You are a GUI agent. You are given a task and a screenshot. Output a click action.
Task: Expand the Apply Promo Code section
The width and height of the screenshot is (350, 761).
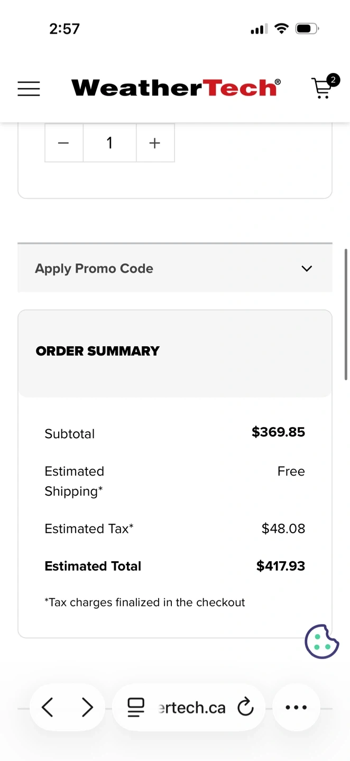(x=94, y=268)
